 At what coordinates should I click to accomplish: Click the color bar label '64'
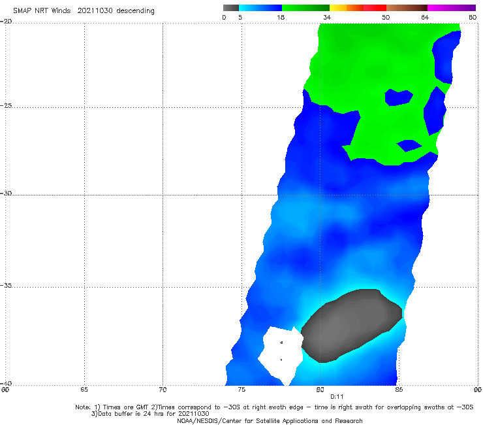pos(425,17)
